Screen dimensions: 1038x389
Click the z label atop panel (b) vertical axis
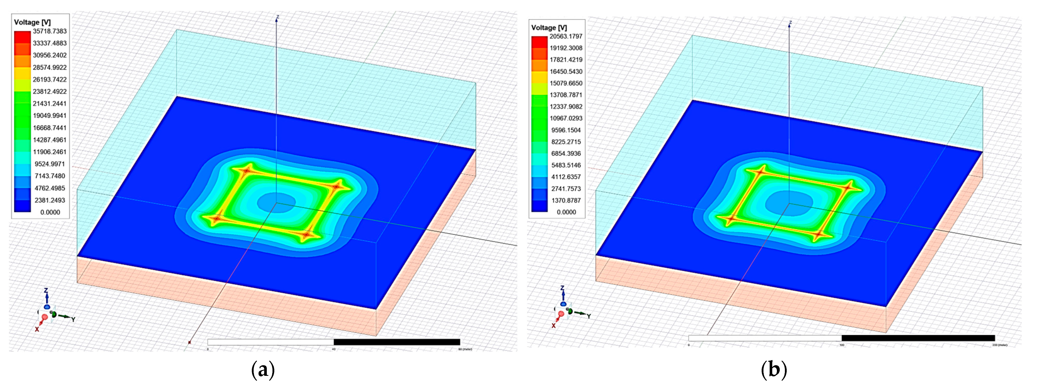coord(790,22)
